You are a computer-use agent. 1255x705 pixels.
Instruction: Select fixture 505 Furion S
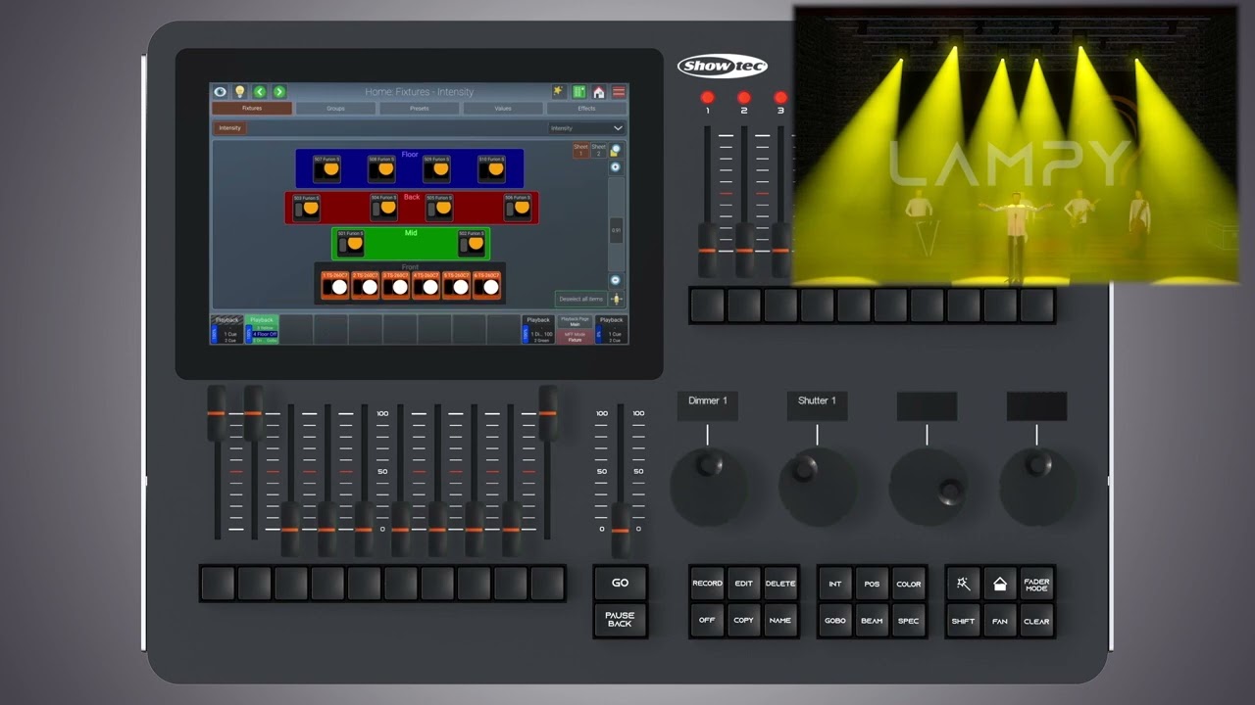438,208
